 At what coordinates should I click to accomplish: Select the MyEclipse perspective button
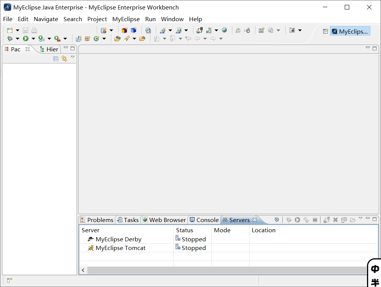(x=350, y=31)
